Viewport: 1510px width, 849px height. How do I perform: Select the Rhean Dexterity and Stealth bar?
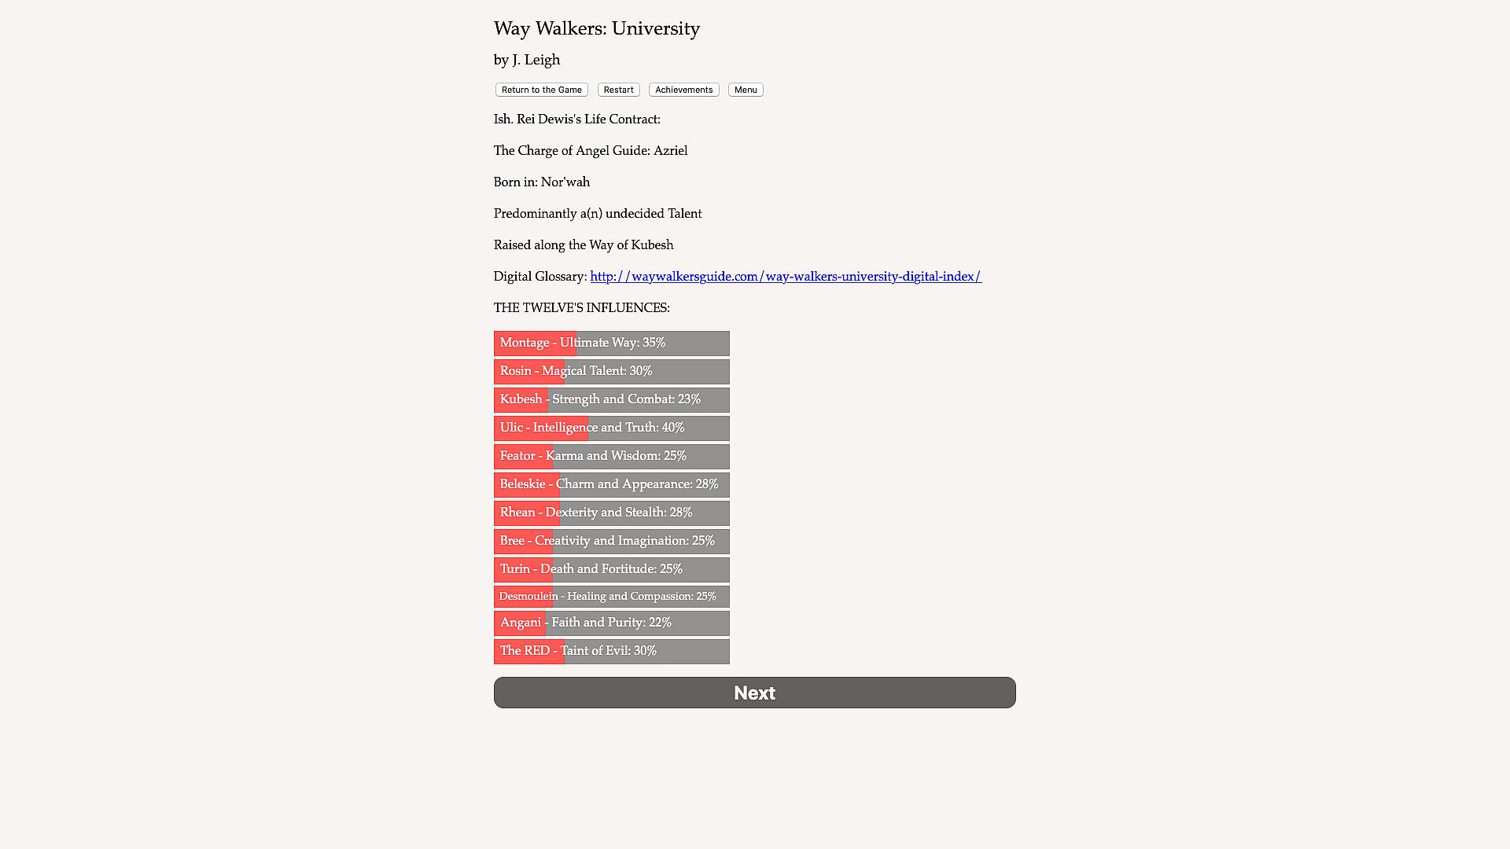click(x=611, y=513)
